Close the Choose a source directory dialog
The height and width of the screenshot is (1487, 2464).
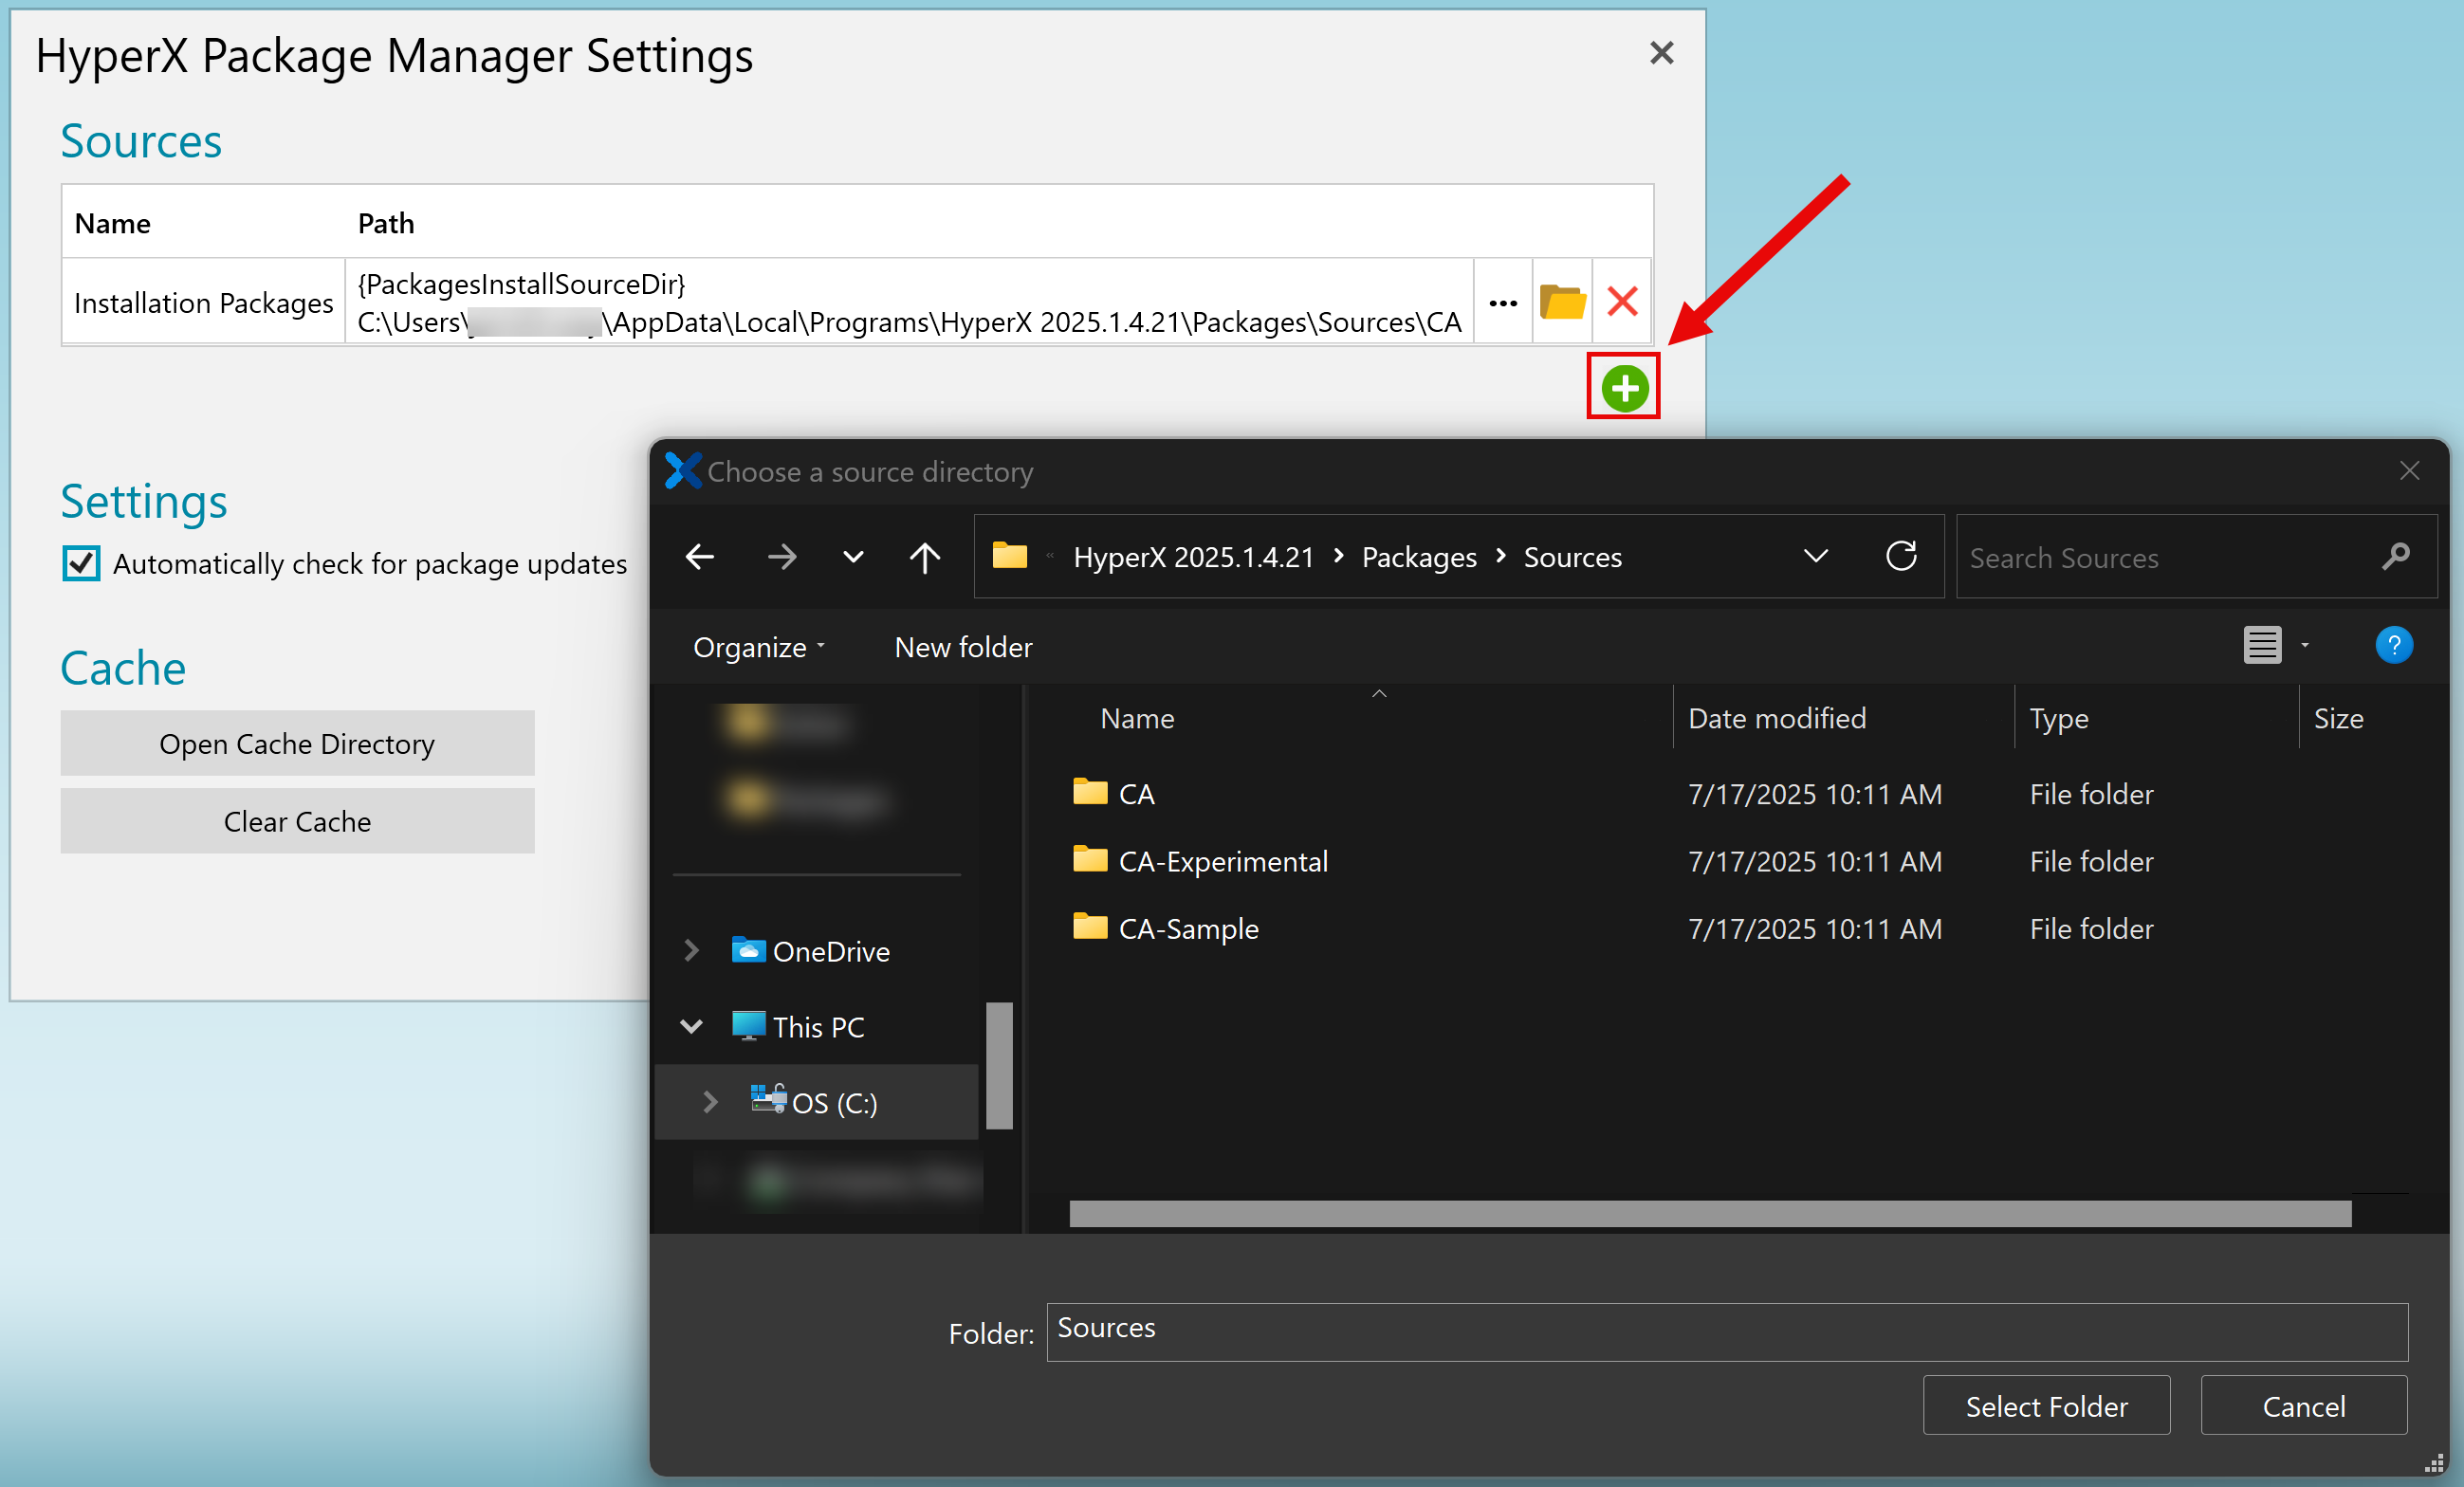click(2409, 471)
